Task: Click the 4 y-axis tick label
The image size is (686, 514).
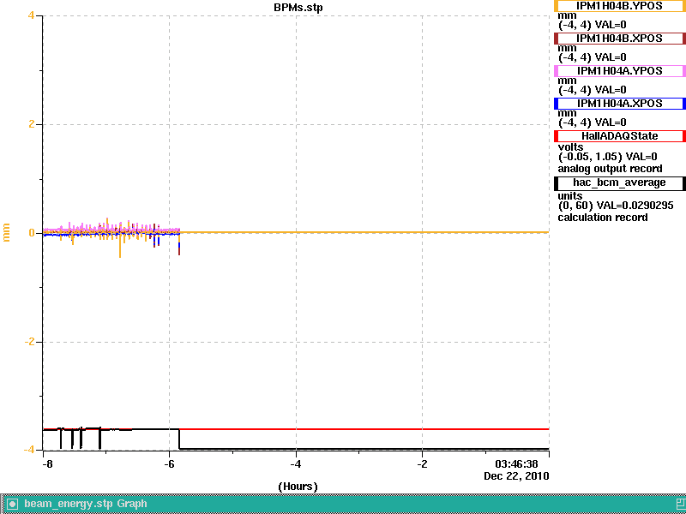Action: [x=31, y=15]
